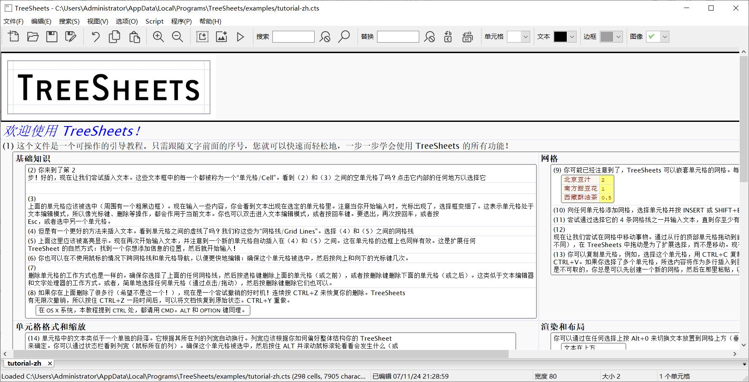Clear the replace field icon
The image size is (749, 382).
tap(429, 37)
